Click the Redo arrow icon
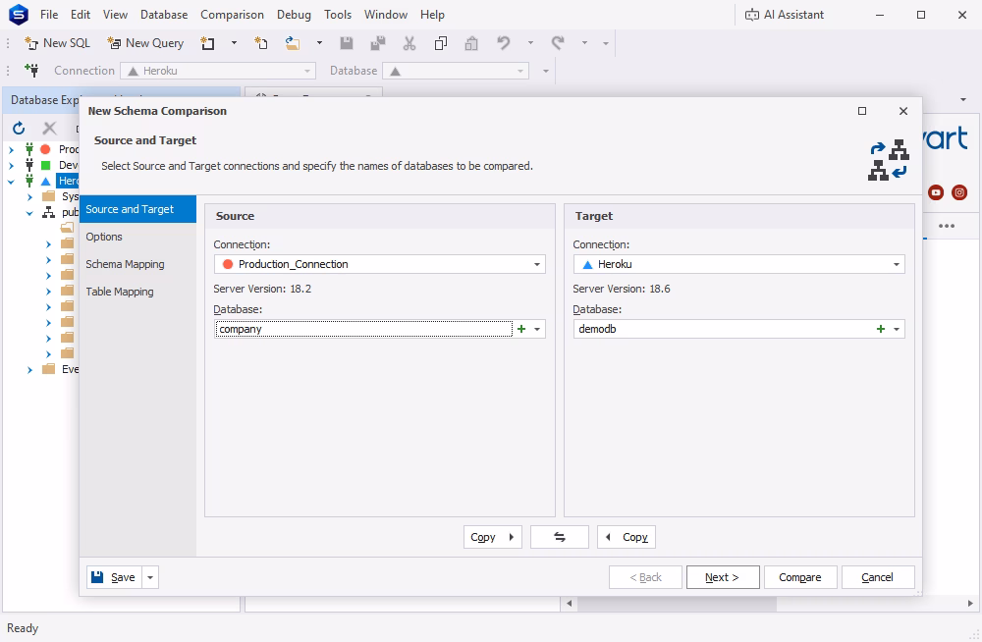982x642 pixels. [558, 43]
